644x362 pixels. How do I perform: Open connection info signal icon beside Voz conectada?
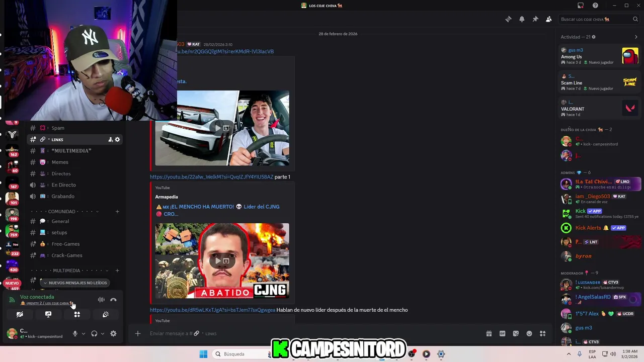pyautogui.click(x=12, y=300)
